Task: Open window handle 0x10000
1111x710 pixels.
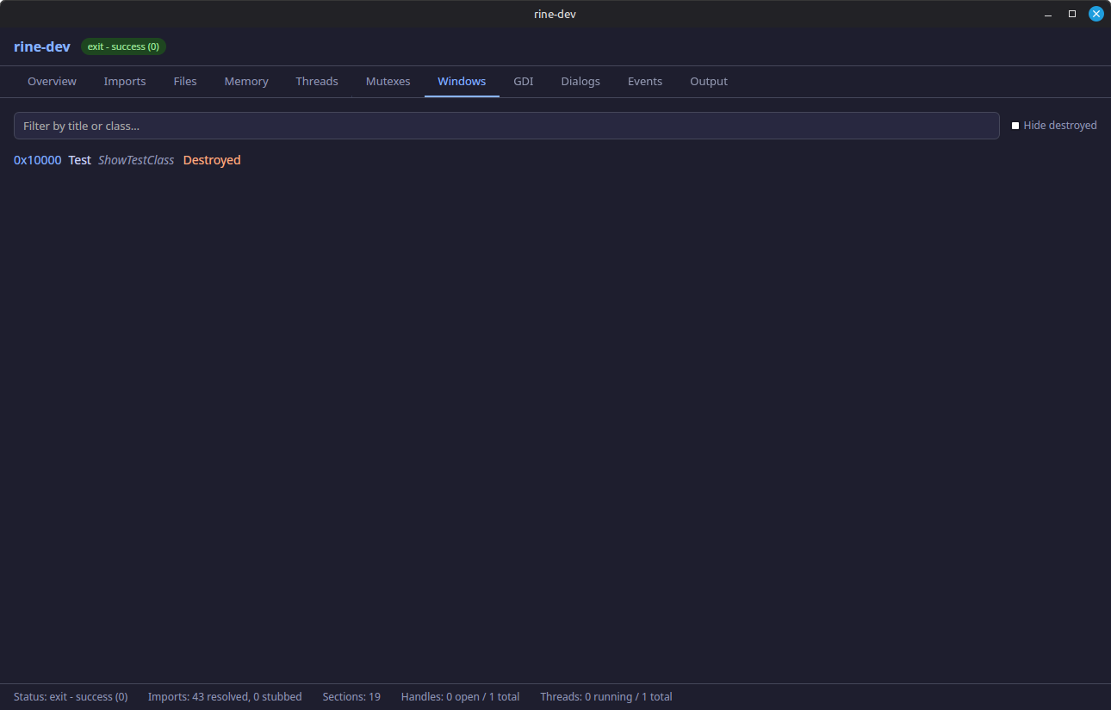Action: [37, 160]
